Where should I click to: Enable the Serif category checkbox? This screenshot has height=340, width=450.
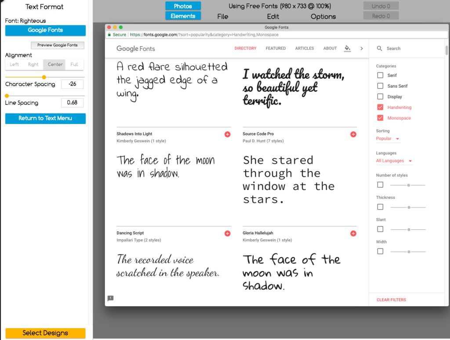(380, 75)
